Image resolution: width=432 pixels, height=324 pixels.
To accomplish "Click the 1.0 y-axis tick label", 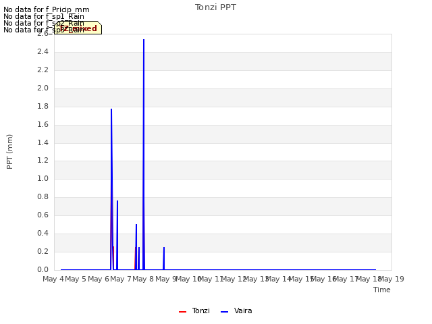I will (43, 178).
